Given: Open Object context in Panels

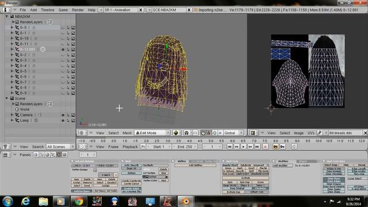Looking at the screenshot, I should 53,155.
